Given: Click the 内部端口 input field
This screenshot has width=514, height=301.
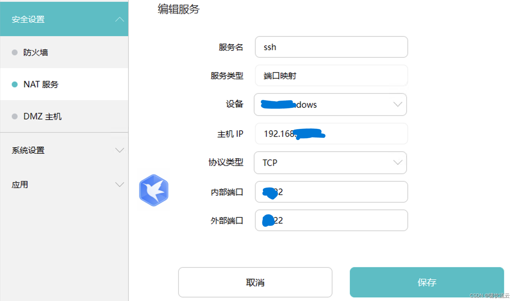Looking at the screenshot, I should [x=331, y=192].
